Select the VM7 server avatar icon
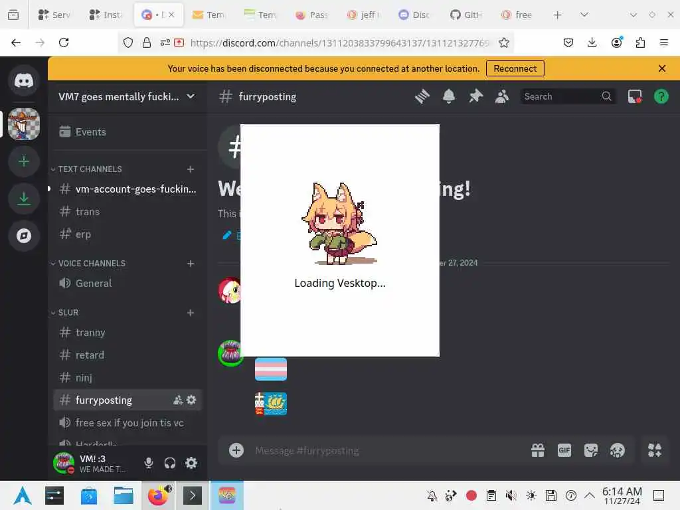Screen dimensions: 680x510 tap(24, 124)
